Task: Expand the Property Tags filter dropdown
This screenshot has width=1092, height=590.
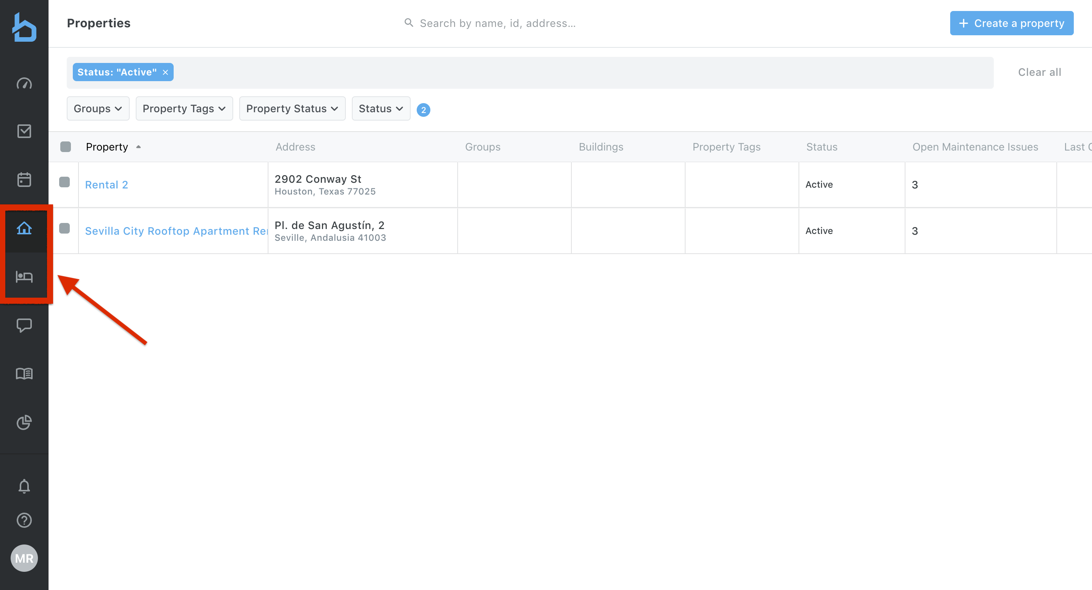Action: point(184,108)
